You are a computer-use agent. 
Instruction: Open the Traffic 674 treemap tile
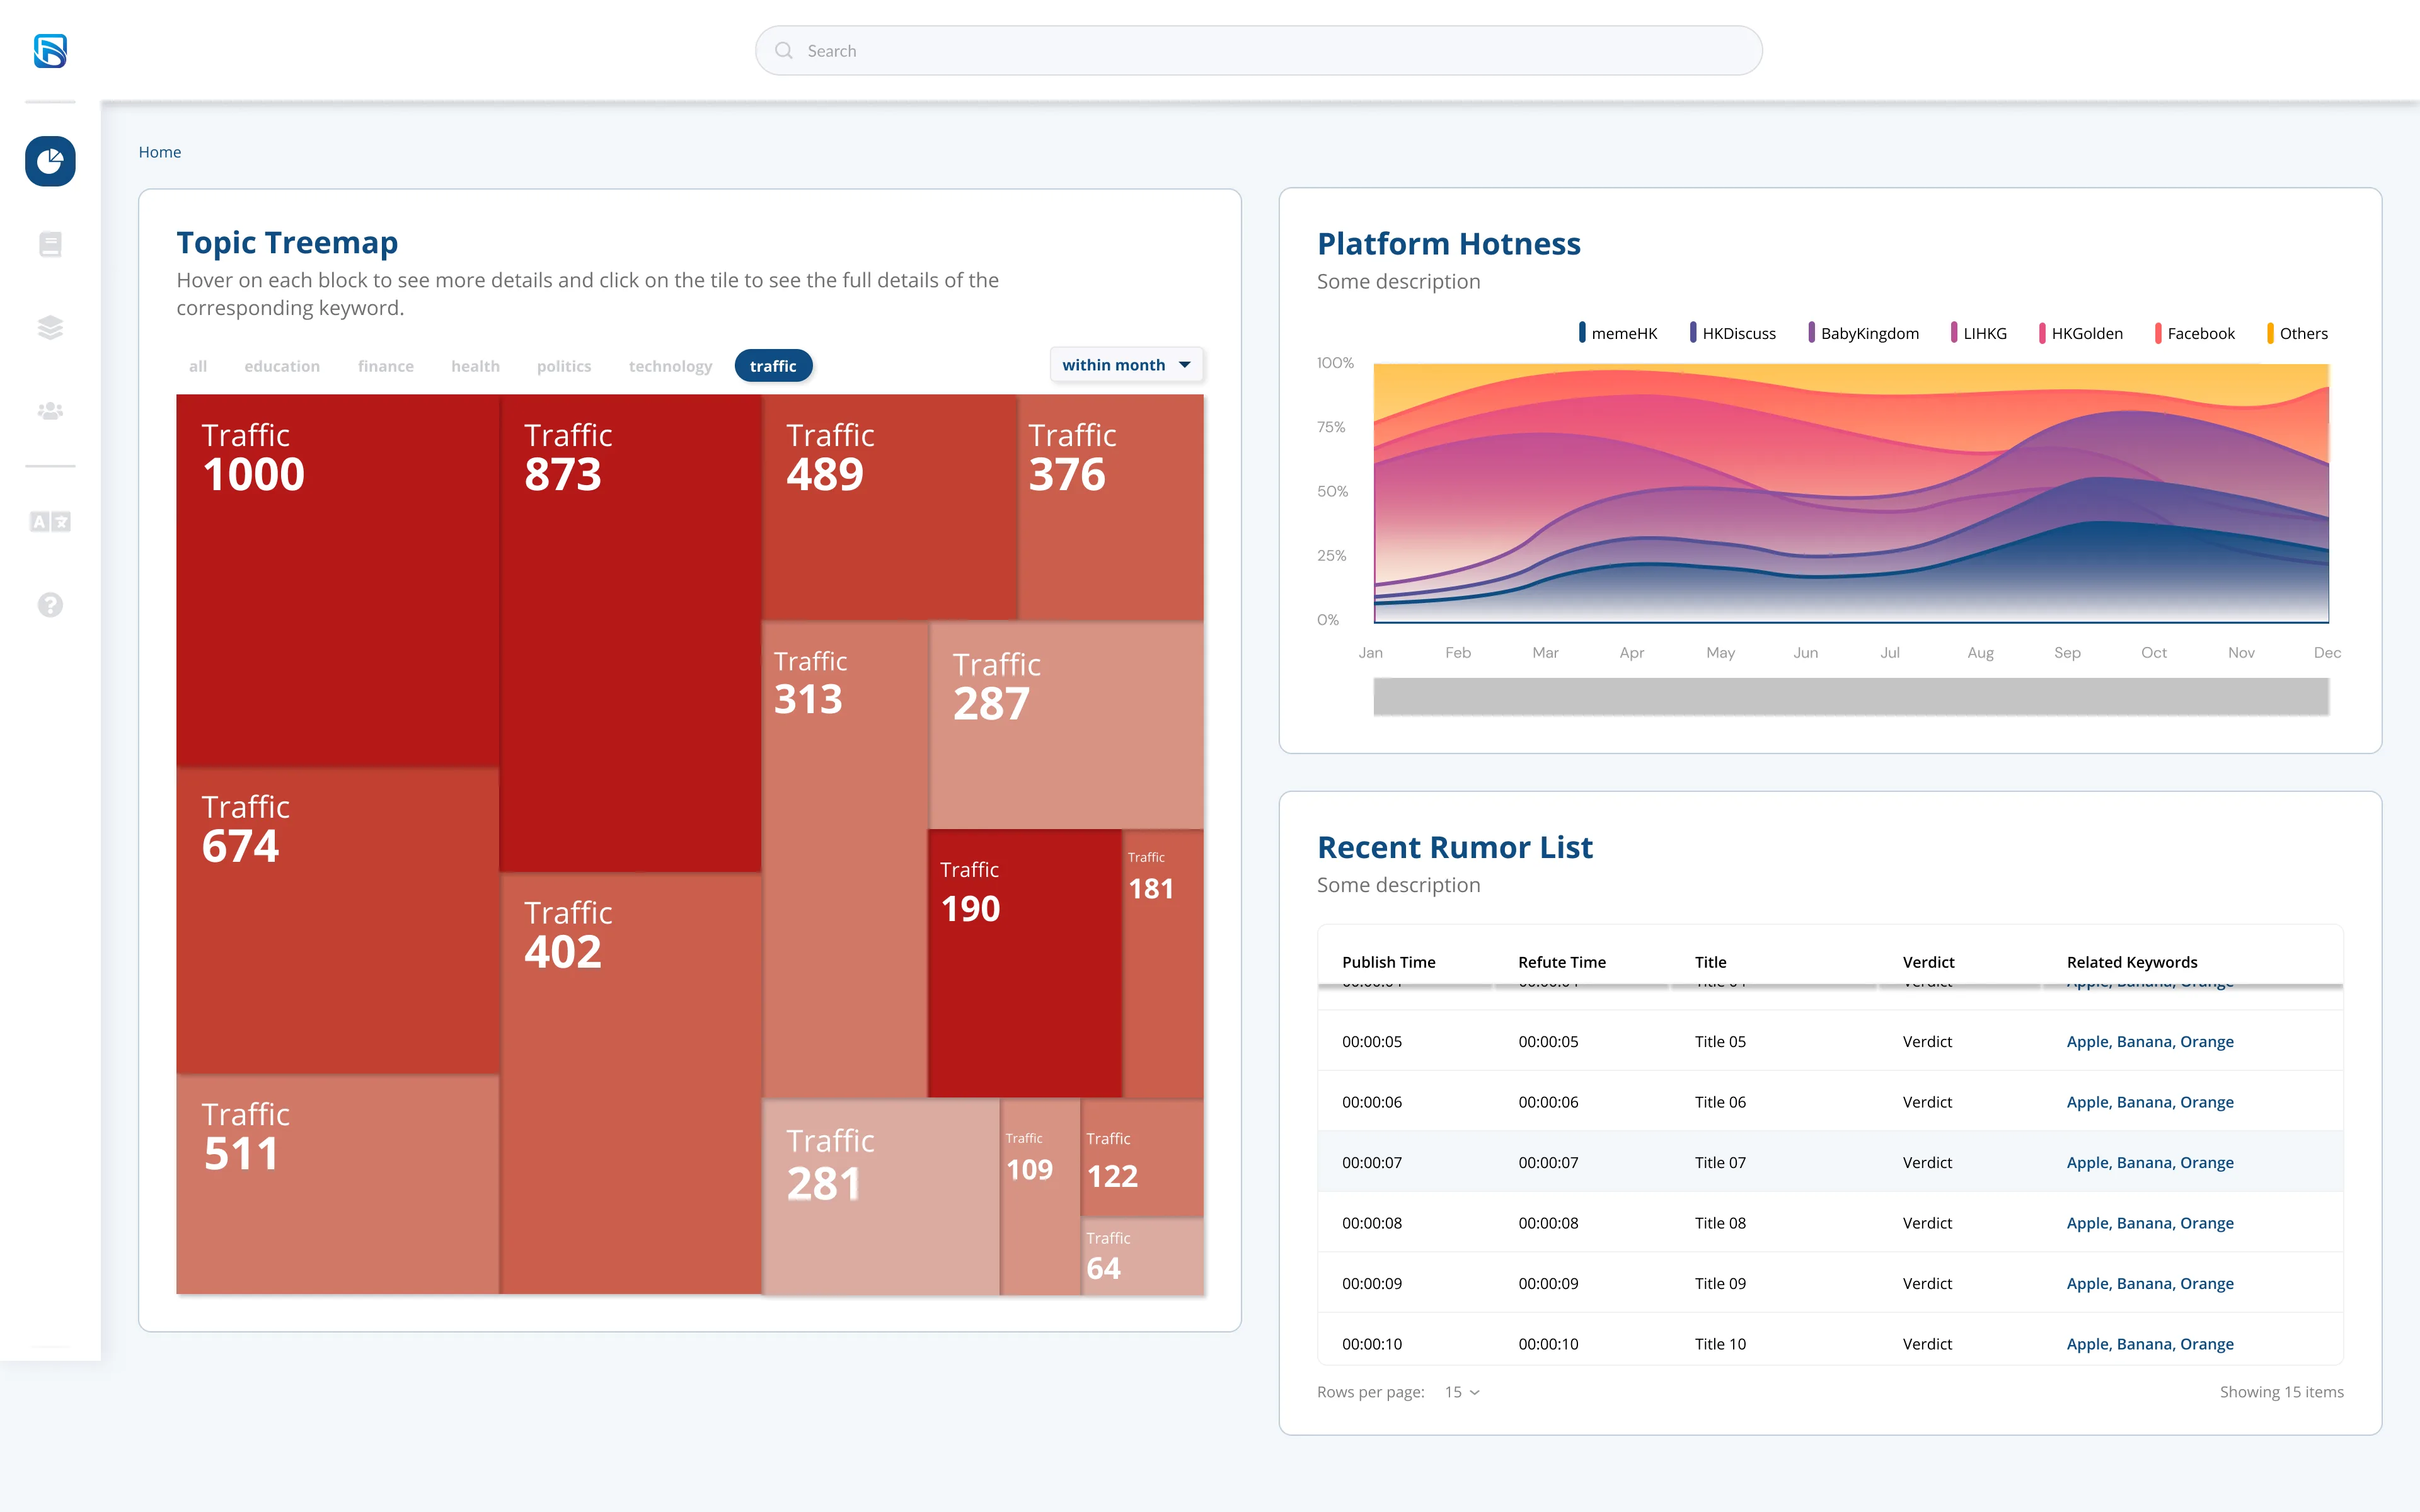(338, 921)
